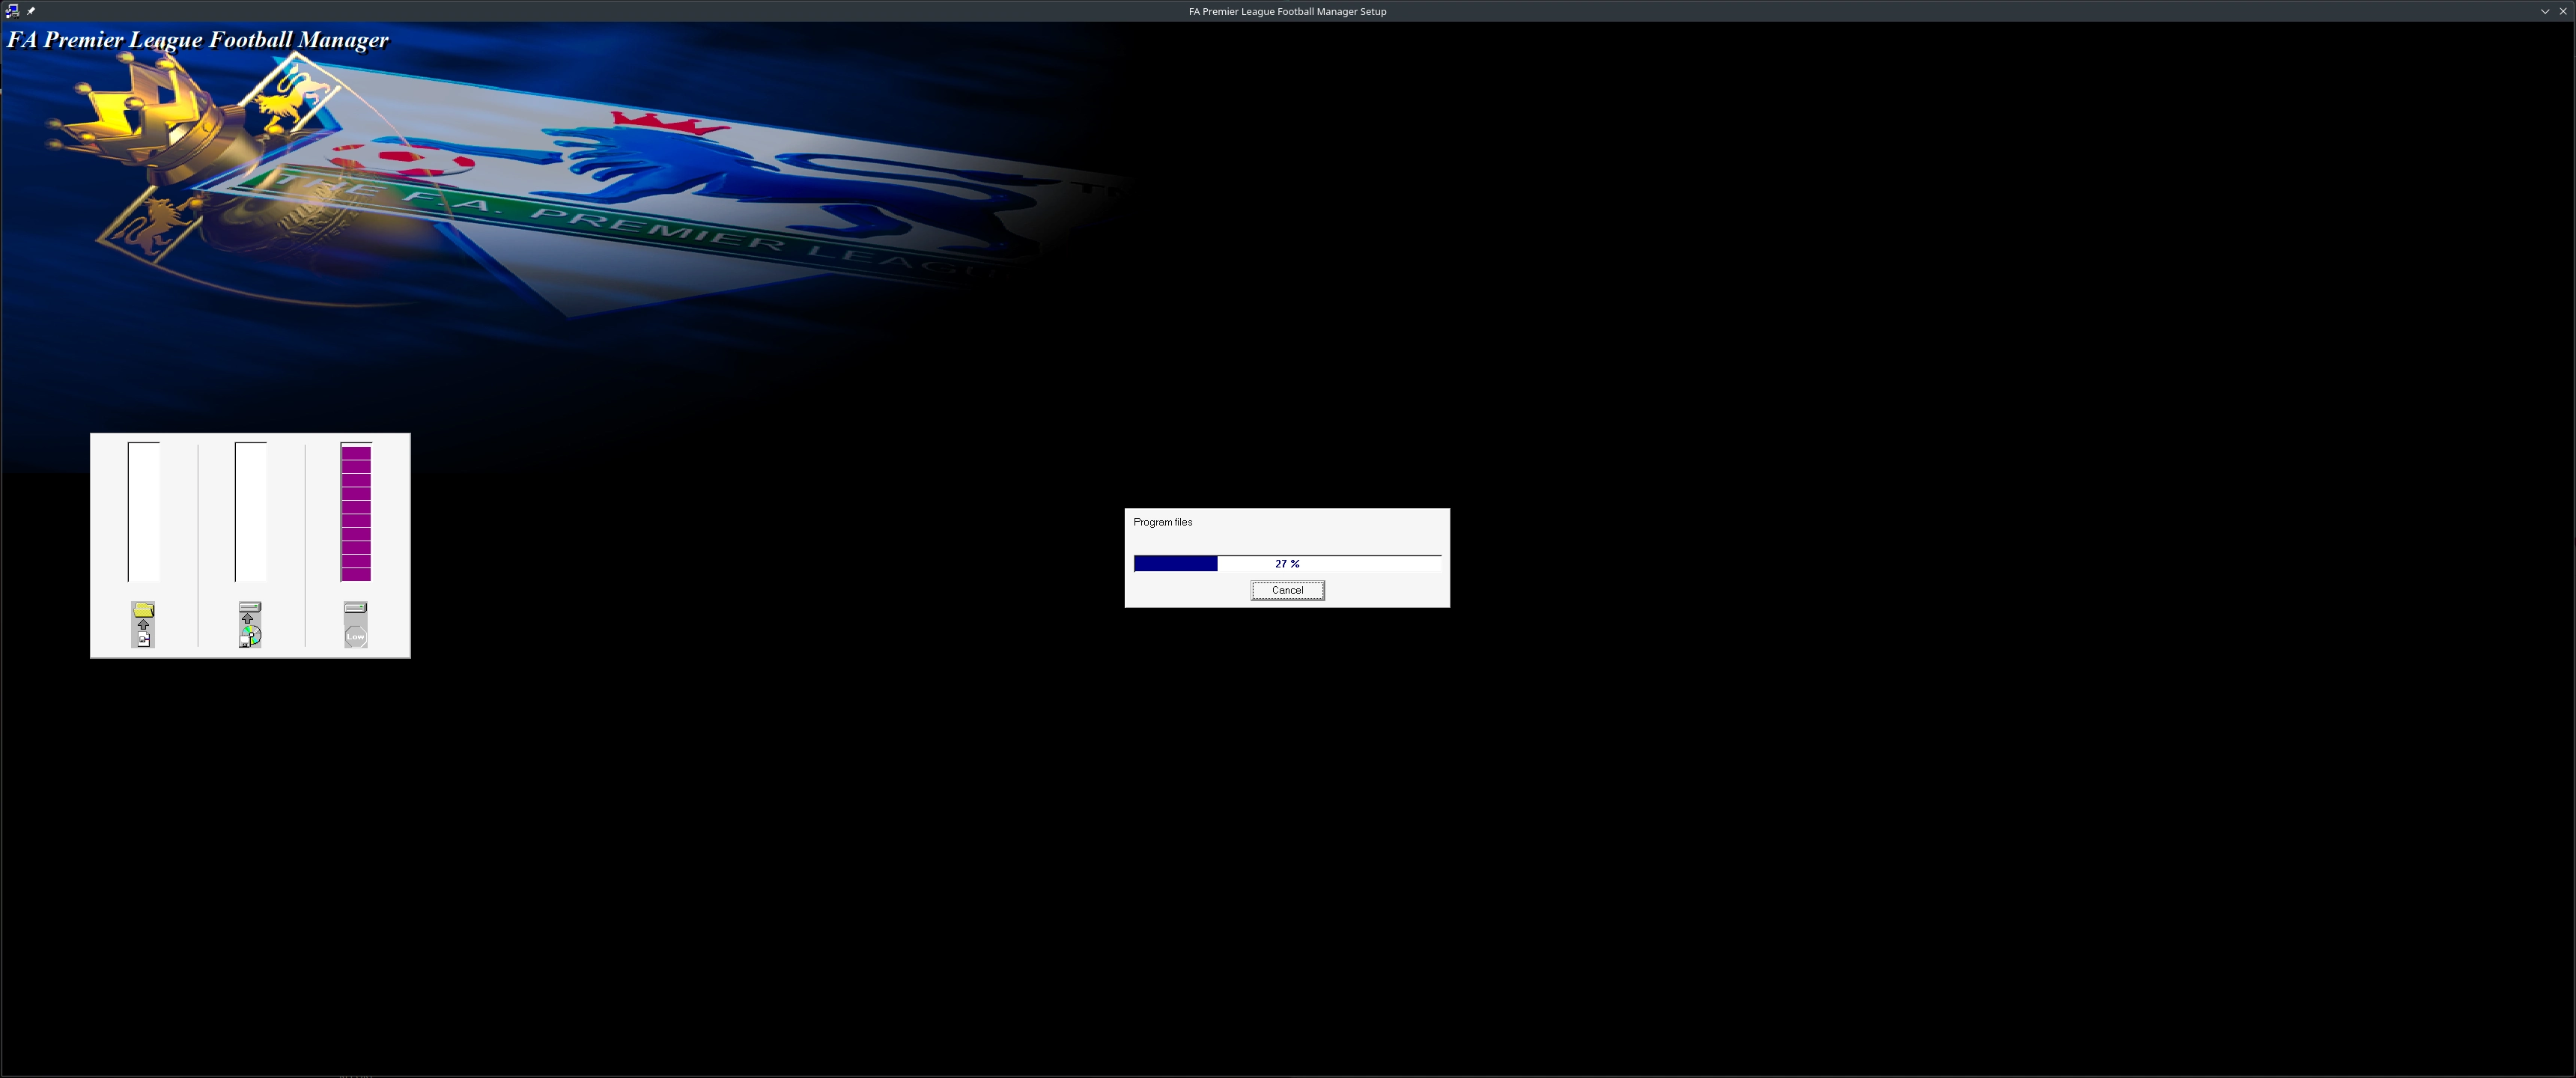
Task: Click the empty CD transfer progress gauge
Action: (250, 512)
